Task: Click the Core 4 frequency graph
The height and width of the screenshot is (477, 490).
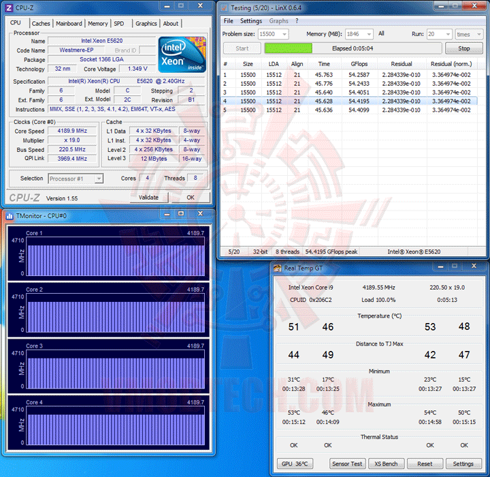Action: coord(116,426)
